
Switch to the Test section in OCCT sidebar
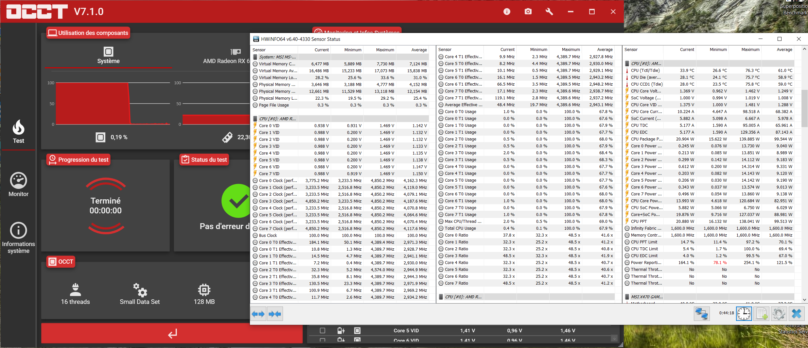(x=18, y=132)
